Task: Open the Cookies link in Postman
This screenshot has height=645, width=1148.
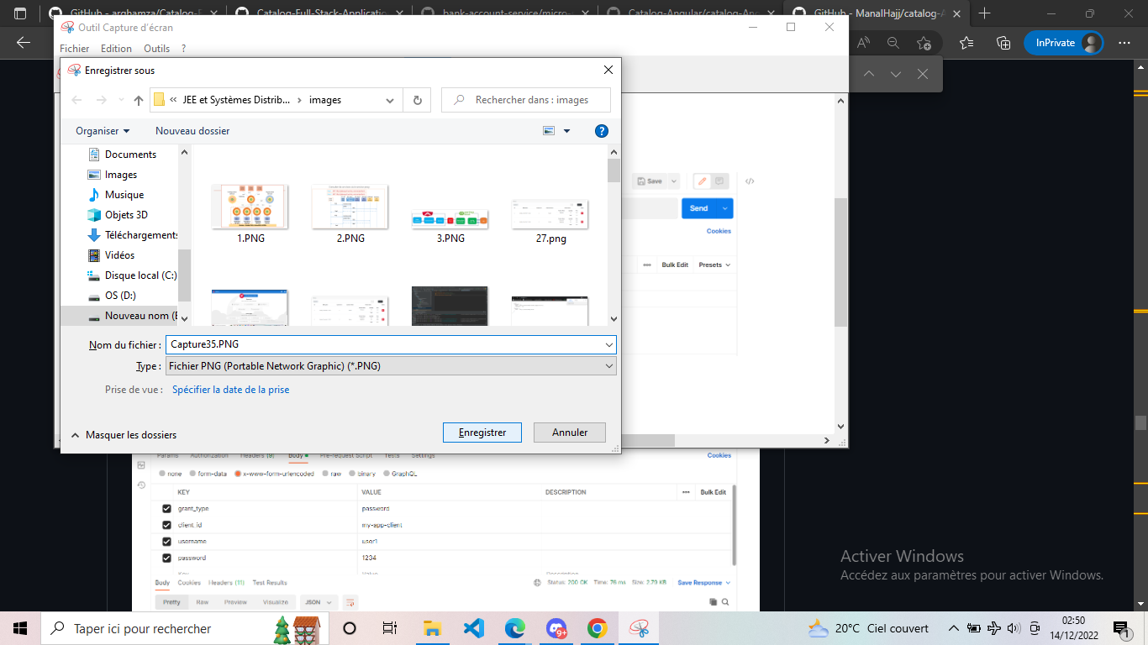Action: click(x=719, y=230)
